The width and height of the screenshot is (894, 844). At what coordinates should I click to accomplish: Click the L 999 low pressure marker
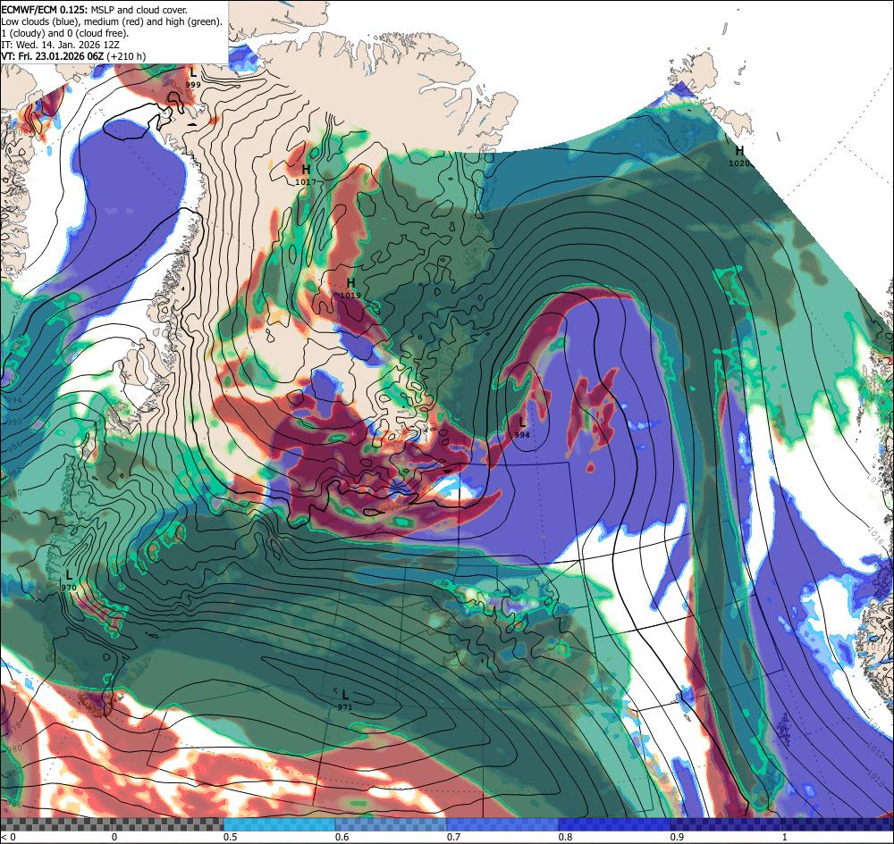[193, 78]
